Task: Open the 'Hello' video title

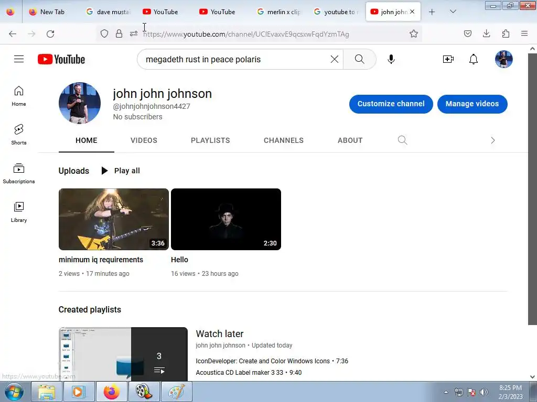Action: pyautogui.click(x=179, y=260)
